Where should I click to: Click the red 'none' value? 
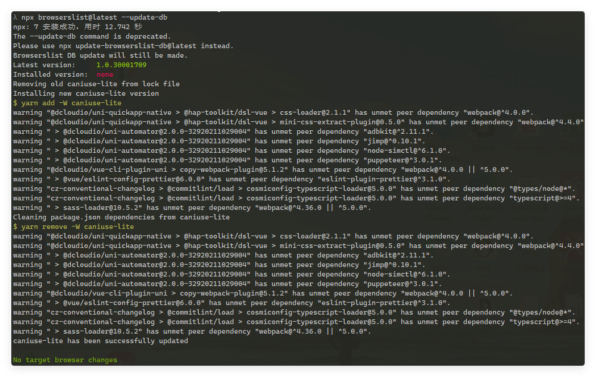[105, 74]
